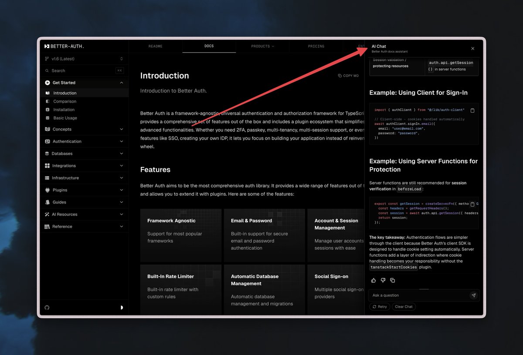The height and width of the screenshot is (355, 523).
Task: Open the v1.6 (Latest) version selector
Action: coord(84,59)
